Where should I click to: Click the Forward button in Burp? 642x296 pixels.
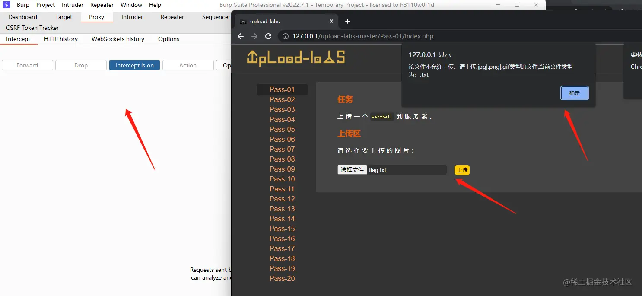(27, 65)
